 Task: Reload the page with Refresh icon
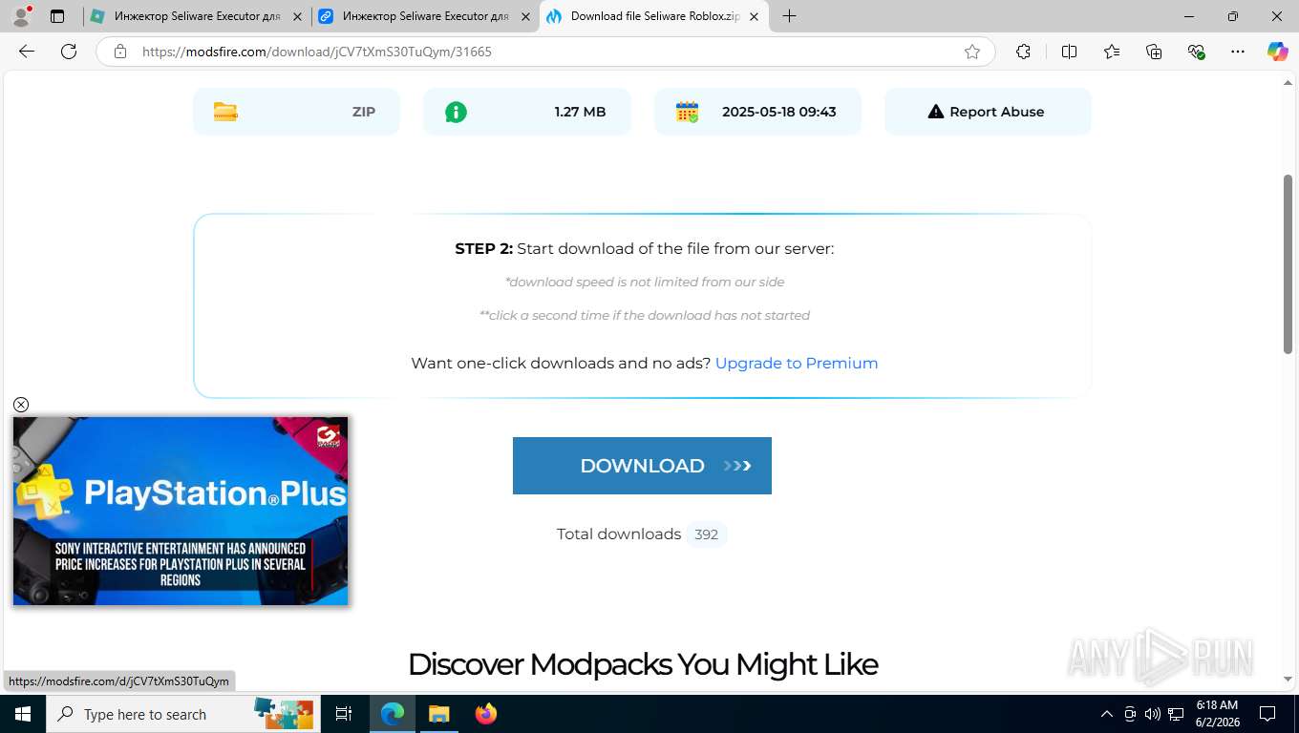pyautogui.click(x=69, y=52)
